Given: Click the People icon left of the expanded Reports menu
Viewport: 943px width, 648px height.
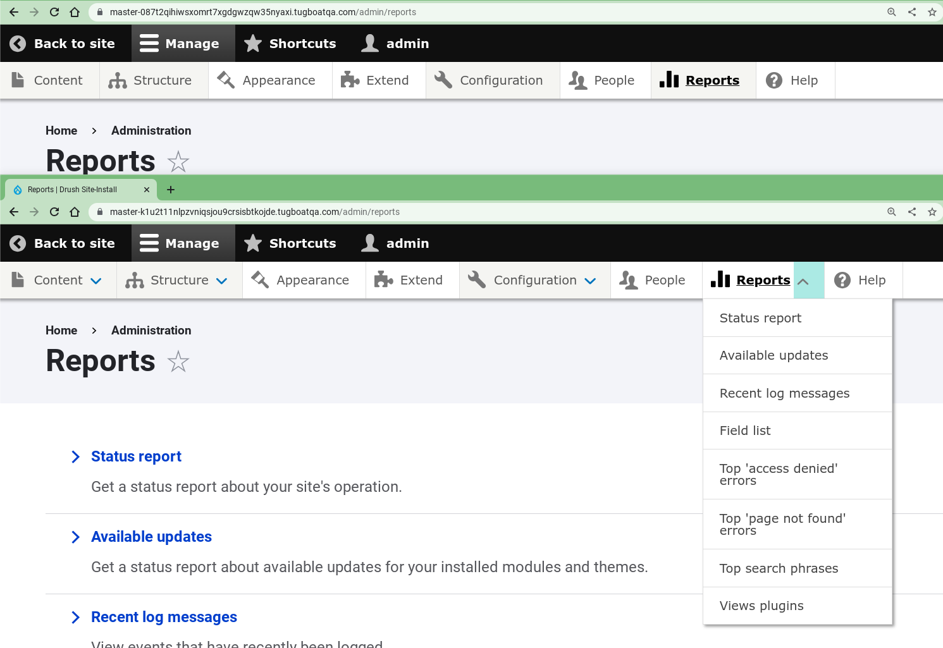Looking at the screenshot, I should coord(629,280).
